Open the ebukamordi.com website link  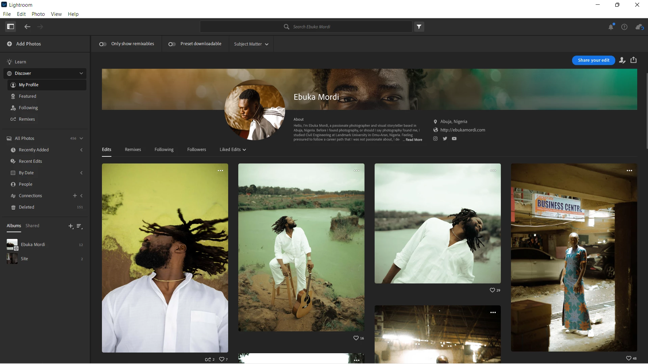click(x=462, y=130)
